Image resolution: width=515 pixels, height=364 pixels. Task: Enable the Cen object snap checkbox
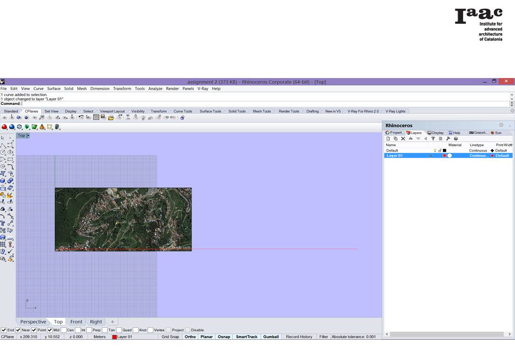pyautogui.click(x=63, y=330)
